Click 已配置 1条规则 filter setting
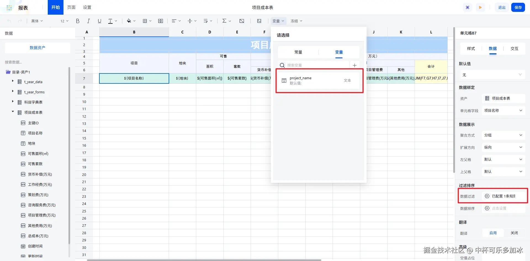The width and height of the screenshot is (530, 261). [504, 196]
